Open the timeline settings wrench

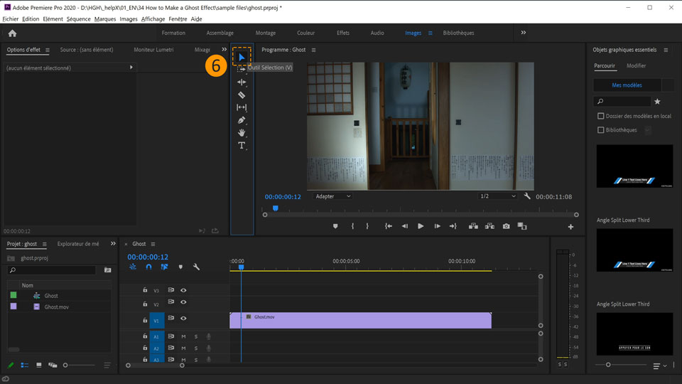point(196,267)
